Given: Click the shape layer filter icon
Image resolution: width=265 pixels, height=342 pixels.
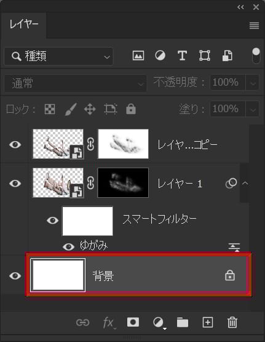Looking at the screenshot, I should click(205, 55).
